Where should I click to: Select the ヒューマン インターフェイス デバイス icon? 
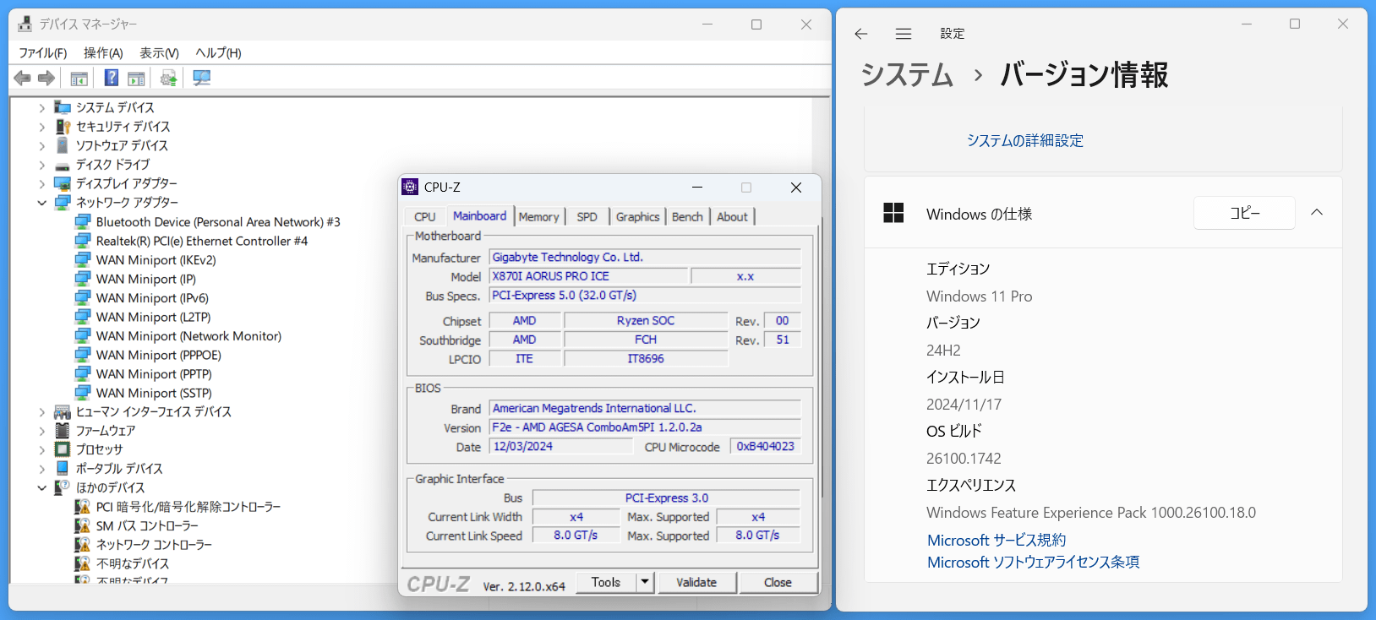(63, 411)
